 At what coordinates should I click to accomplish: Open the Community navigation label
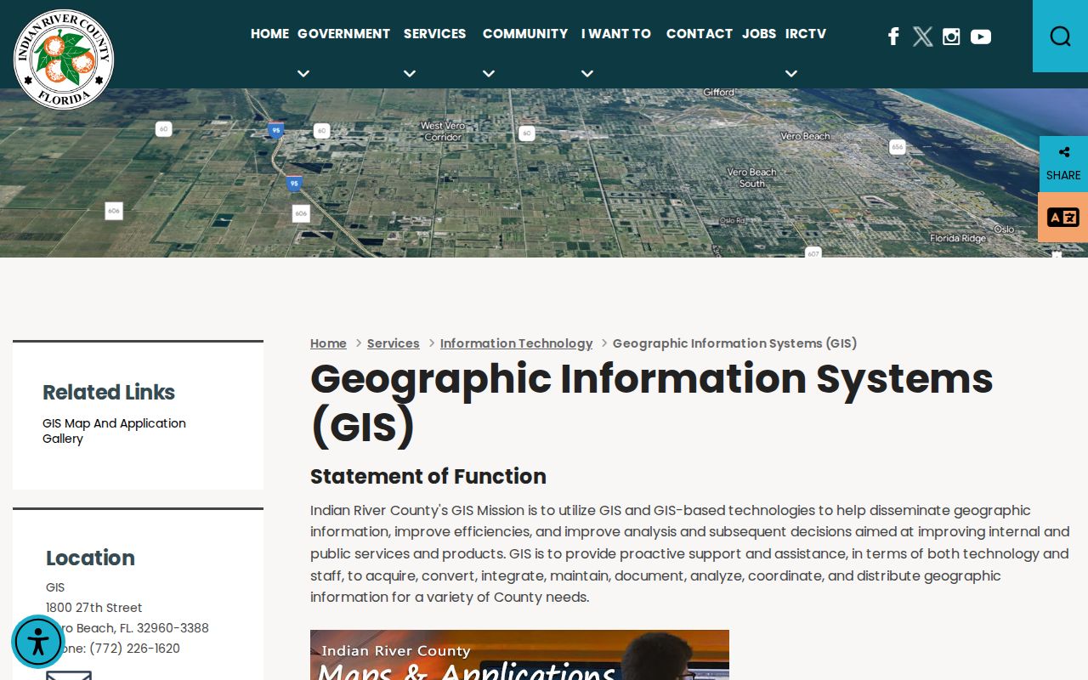click(525, 34)
